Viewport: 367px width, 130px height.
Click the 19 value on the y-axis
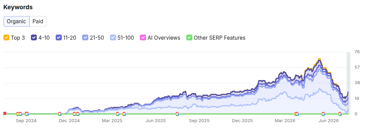click(x=357, y=98)
